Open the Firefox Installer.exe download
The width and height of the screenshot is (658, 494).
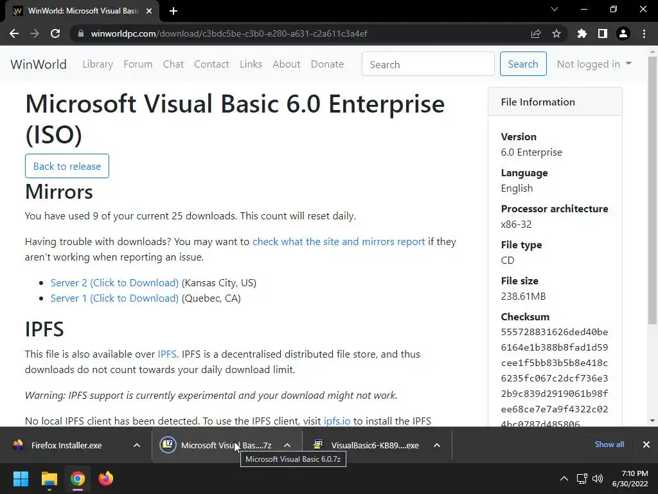(66, 445)
